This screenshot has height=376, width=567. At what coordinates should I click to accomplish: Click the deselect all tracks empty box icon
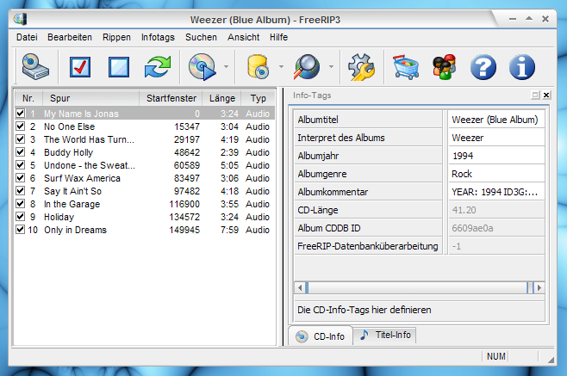(119, 67)
